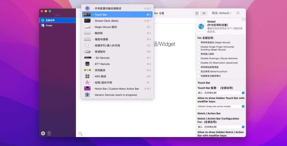Click the circular more-options icon beside preset
Viewport: 287px width, 146px height.
pos(238,13)
